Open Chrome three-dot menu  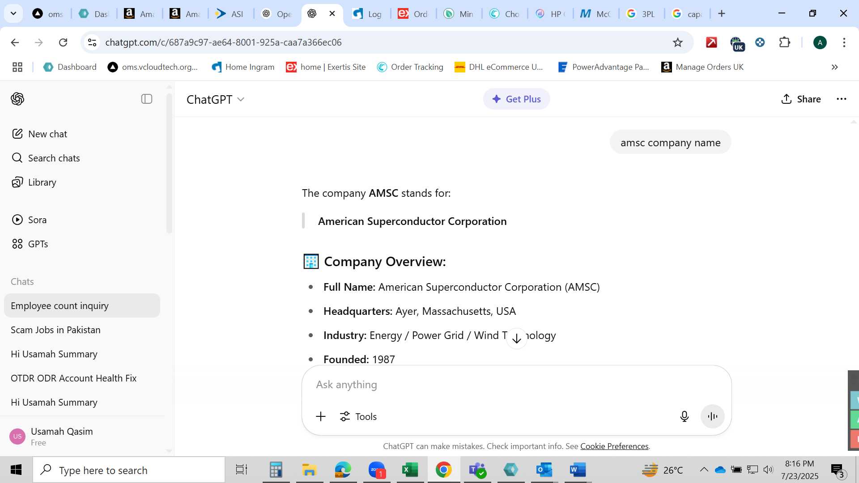pos(844,42)
